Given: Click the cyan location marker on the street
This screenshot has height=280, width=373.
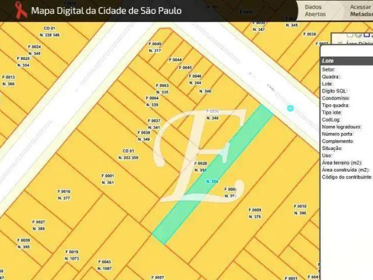Looking at the screenshot, I should 290,108.
